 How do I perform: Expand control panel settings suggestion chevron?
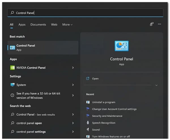tap(73, 131)
